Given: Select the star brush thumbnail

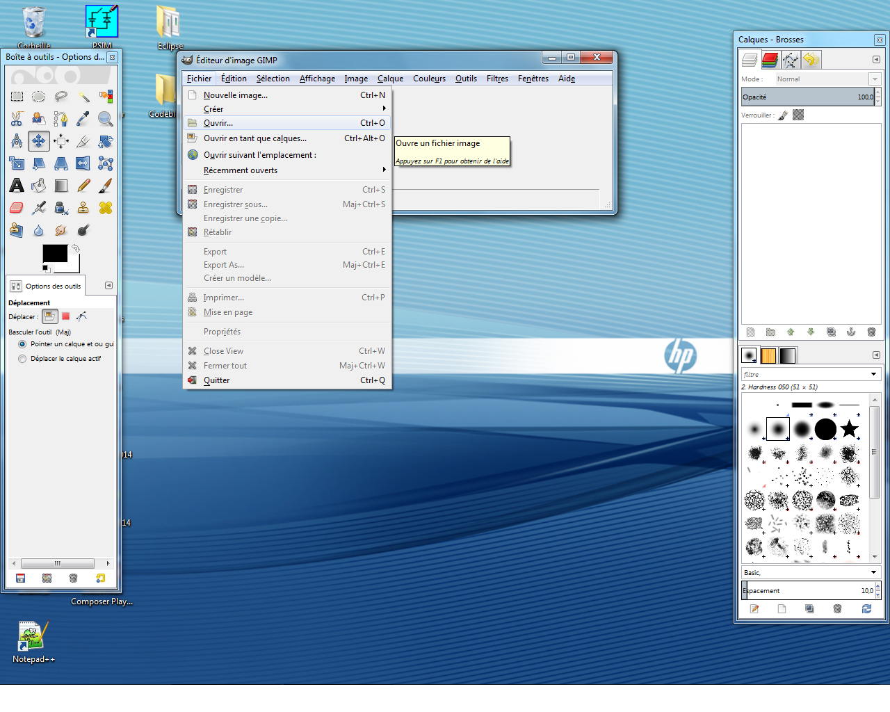Looking at the screenshot, I should pyautogui.click(x=849, y=429).
